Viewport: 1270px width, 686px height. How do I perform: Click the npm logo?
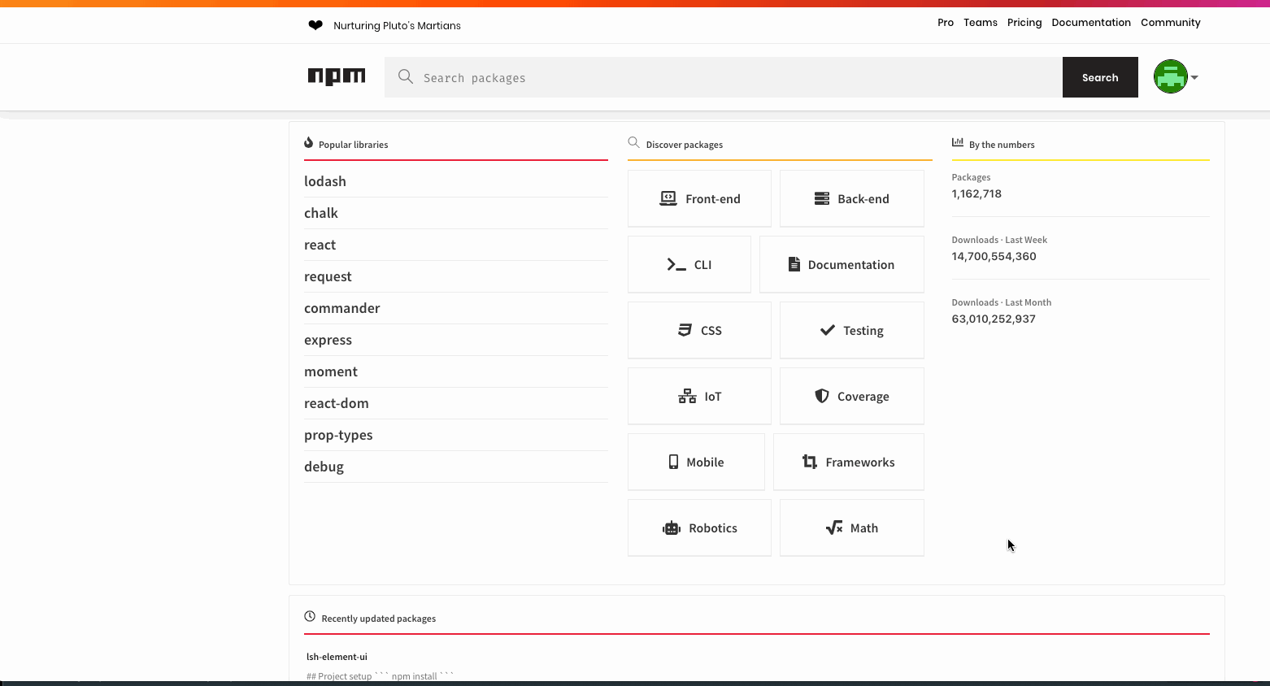point(337,76)
